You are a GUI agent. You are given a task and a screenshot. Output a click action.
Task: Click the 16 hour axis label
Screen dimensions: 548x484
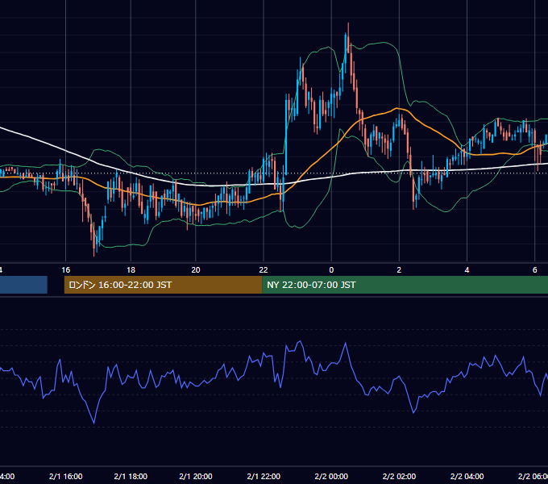click(x=66, y=269)
